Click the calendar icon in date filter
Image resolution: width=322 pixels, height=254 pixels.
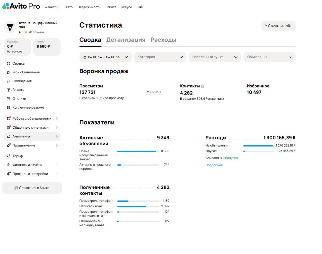pyautogui.click(x=85, y=57)
